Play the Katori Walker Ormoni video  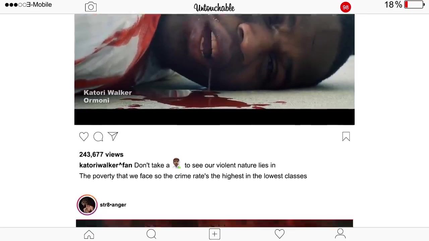pyautogui.click(x=214, y=69)
